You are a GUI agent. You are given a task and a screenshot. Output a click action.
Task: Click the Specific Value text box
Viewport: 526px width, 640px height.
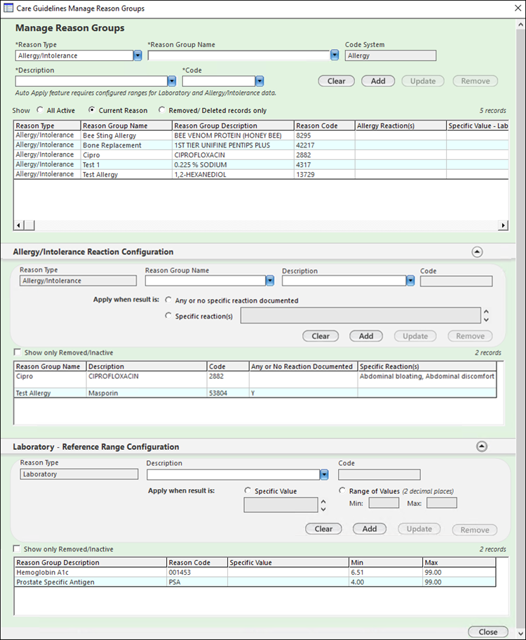coord(281,505)
